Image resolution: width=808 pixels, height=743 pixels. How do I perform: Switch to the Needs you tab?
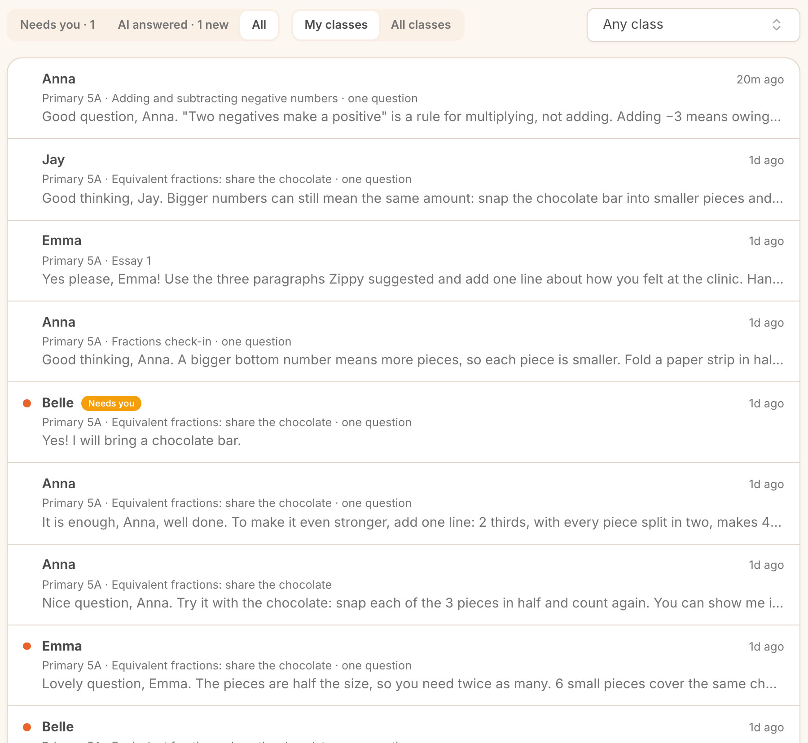click(x=57, y=25)
